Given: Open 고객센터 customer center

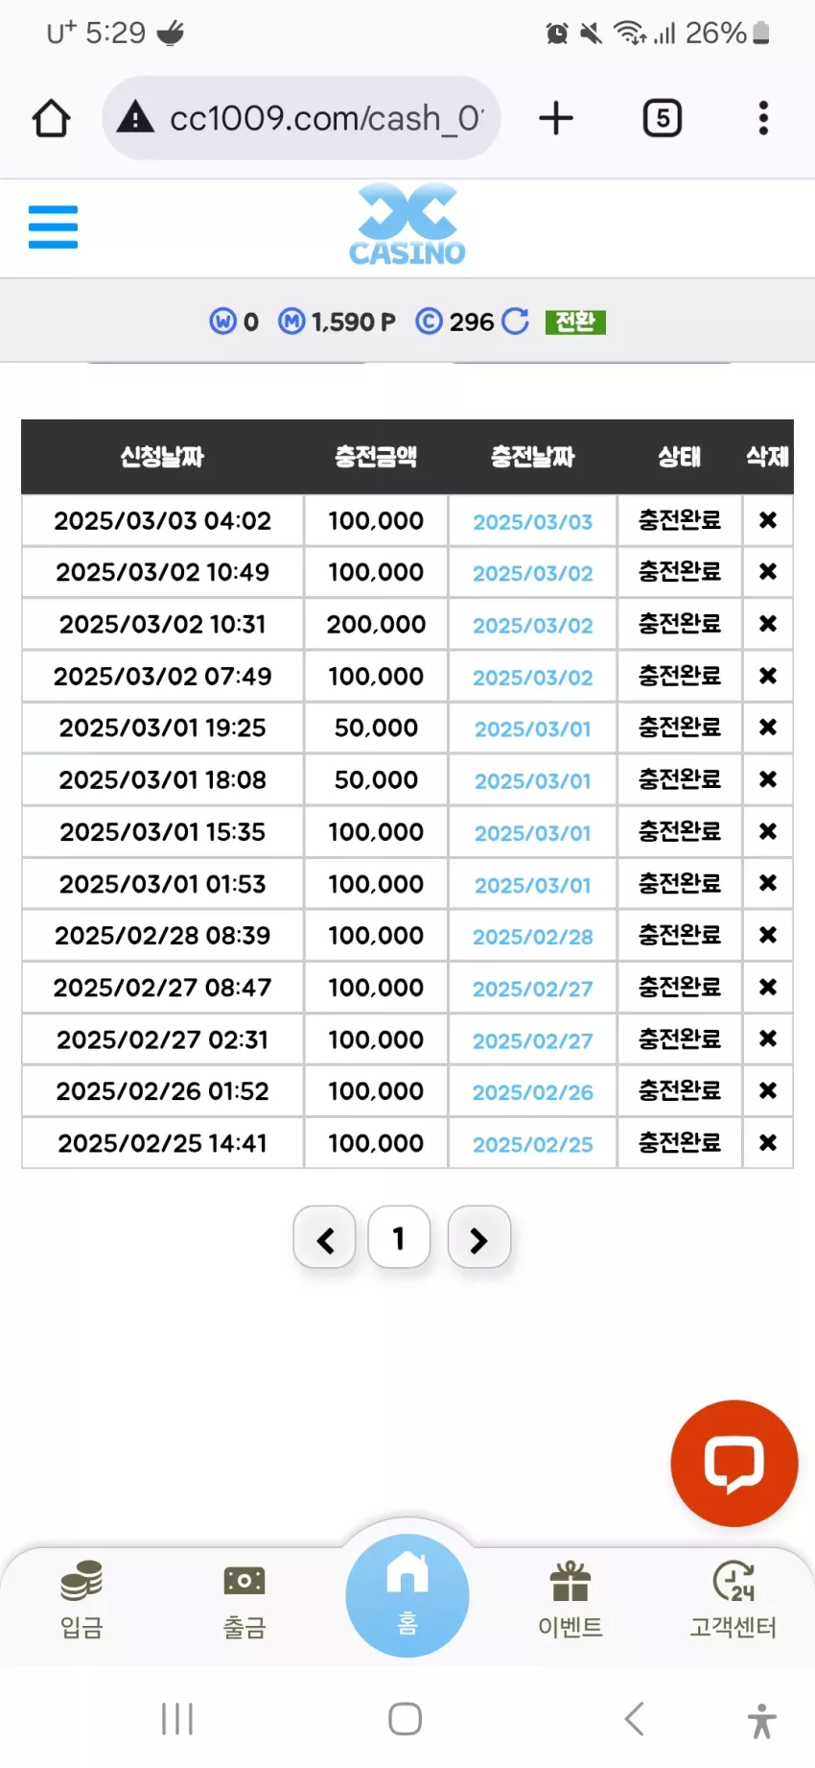Looking at the screenshot, I should pyautogui.click(x=733, y=1599).
